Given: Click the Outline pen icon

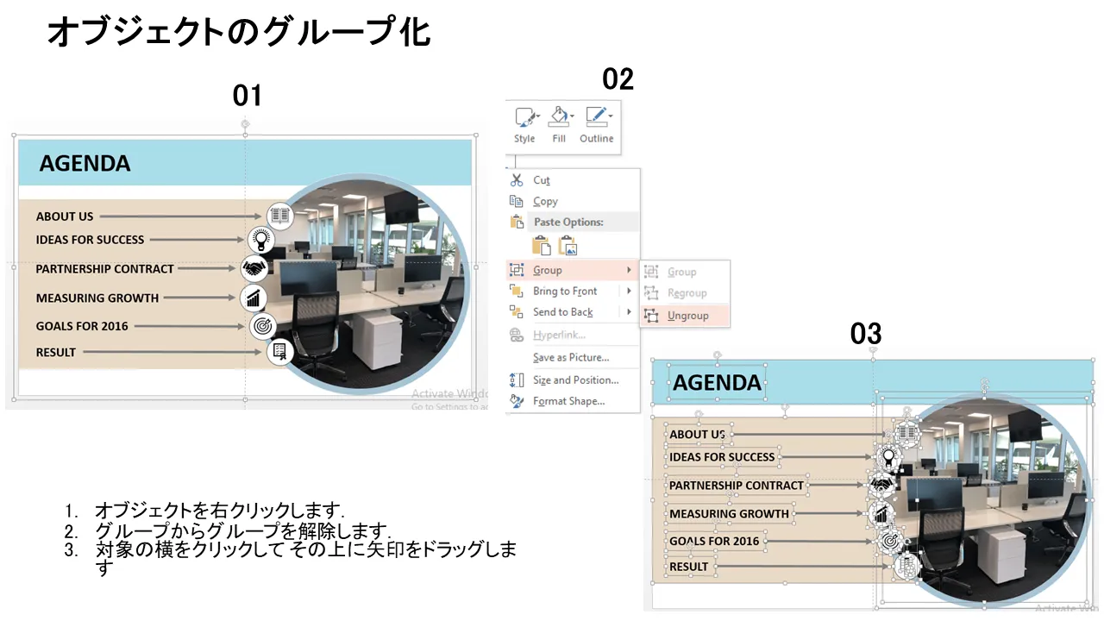Looking at the screenshot, I should (x=594, y=117).
